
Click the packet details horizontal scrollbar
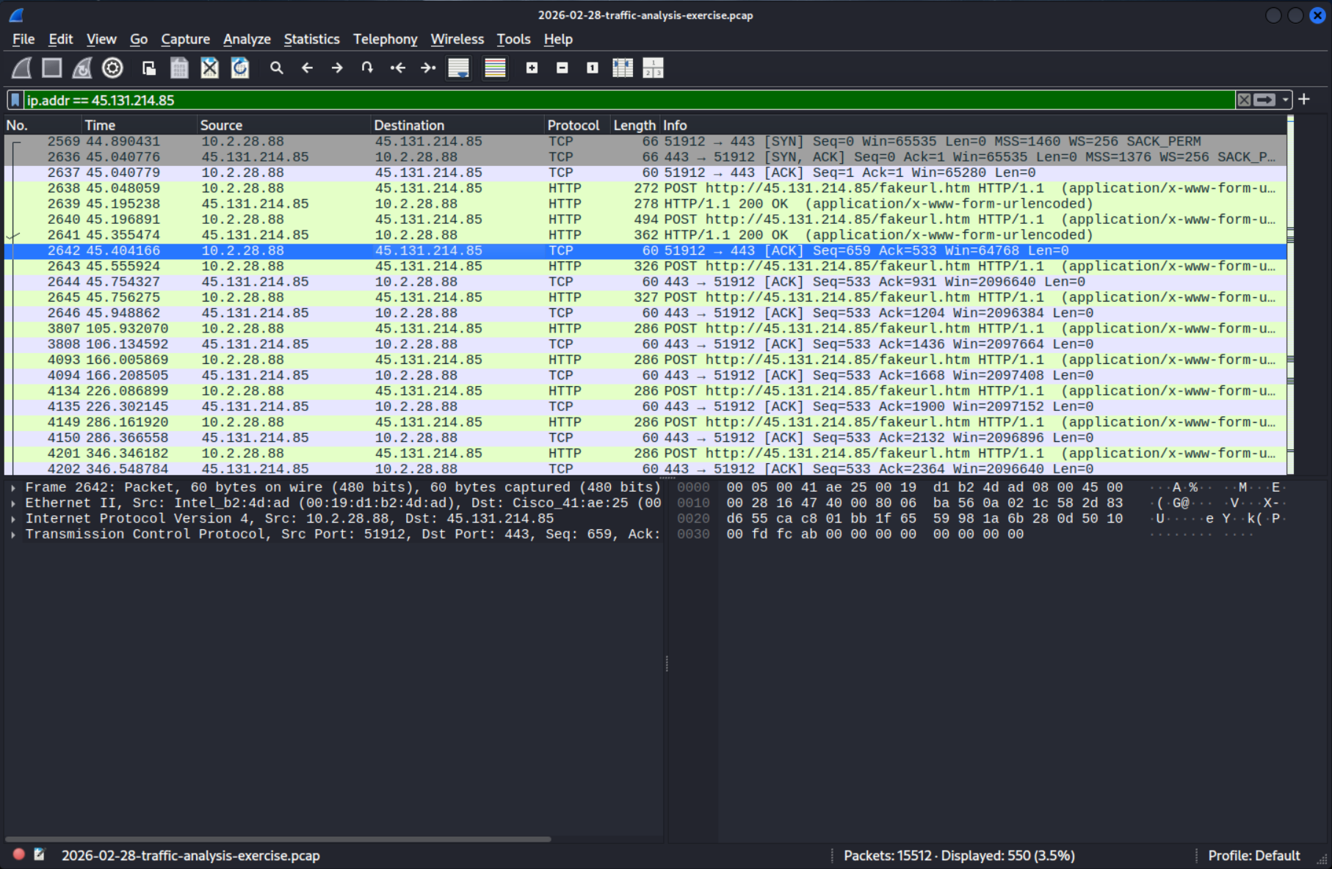click(x=278, y=838)
